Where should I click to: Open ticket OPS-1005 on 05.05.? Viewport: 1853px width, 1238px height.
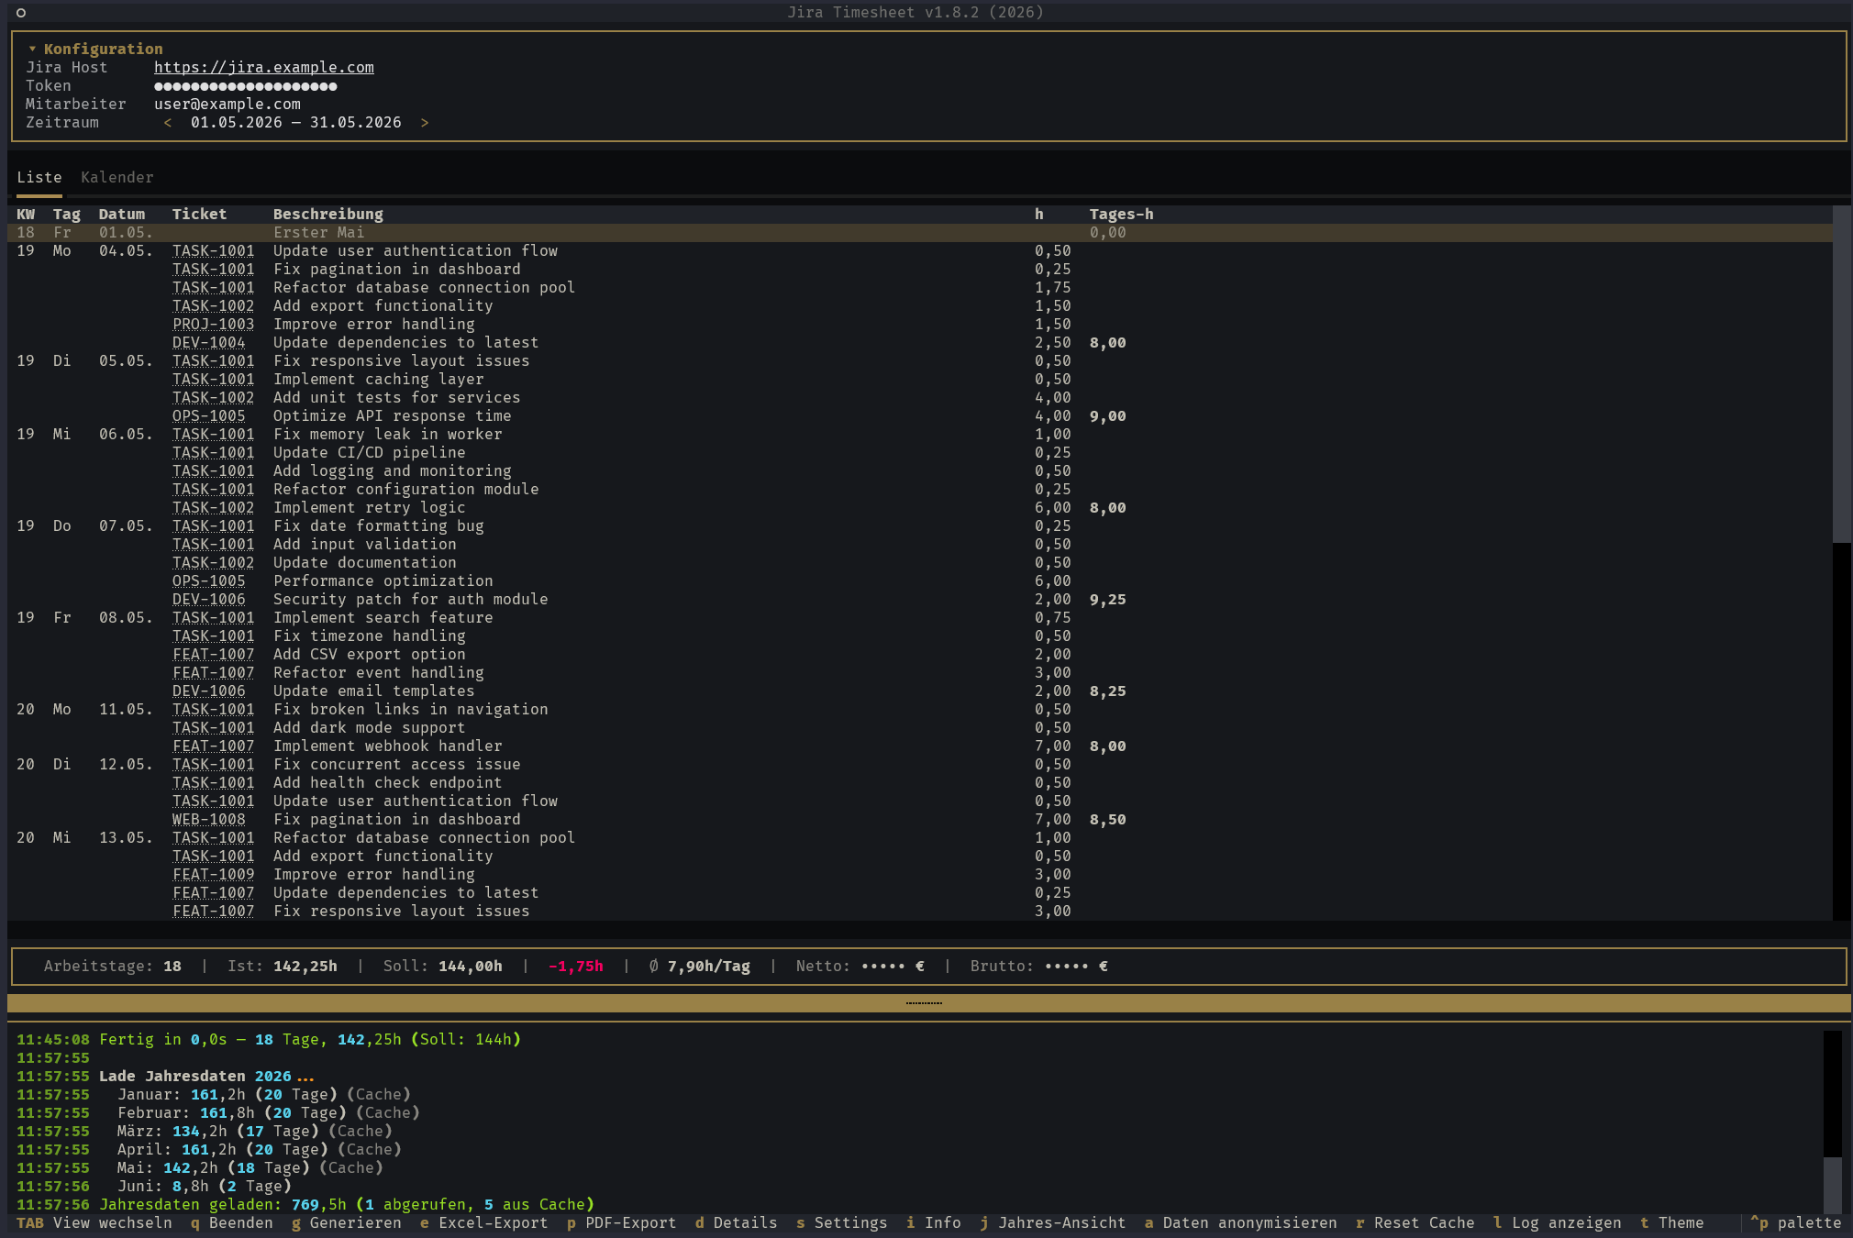click(209, 415)
